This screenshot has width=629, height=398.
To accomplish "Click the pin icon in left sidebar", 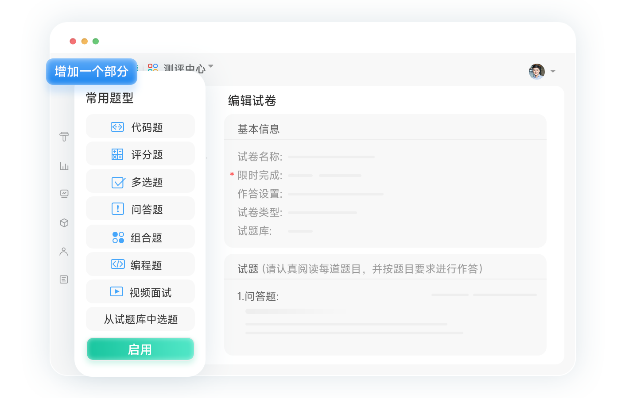I will (x=64, y=137).
